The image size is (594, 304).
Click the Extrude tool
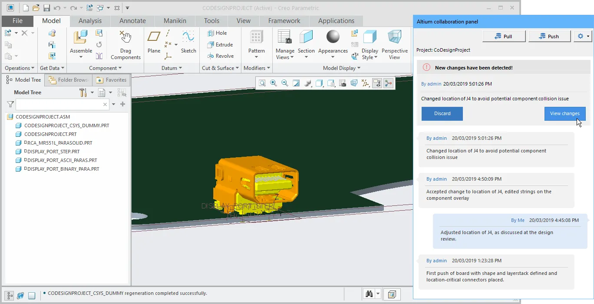point(220,44)
